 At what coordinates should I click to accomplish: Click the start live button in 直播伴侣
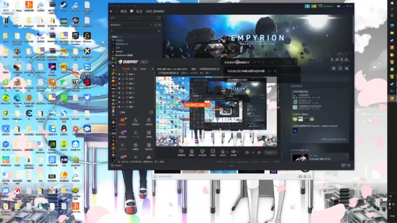point(270,153)
